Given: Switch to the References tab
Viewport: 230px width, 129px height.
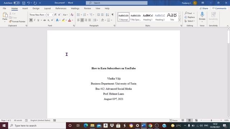Looking at the screenshot, I should (x=61, y=9).
